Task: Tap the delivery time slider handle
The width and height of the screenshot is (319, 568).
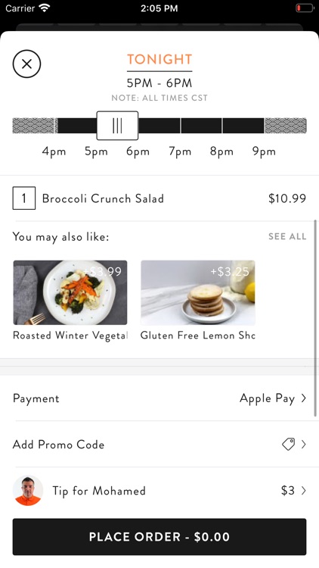Action: (117, 126)
